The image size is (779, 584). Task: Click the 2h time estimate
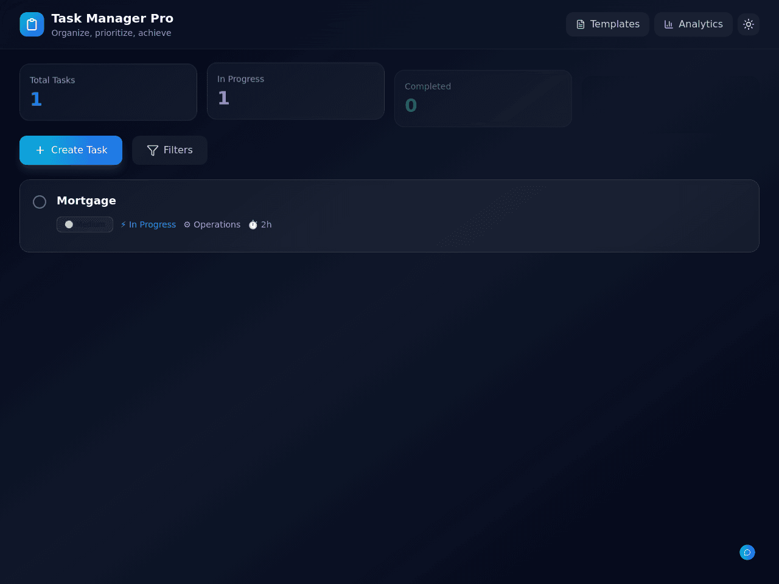260,224
